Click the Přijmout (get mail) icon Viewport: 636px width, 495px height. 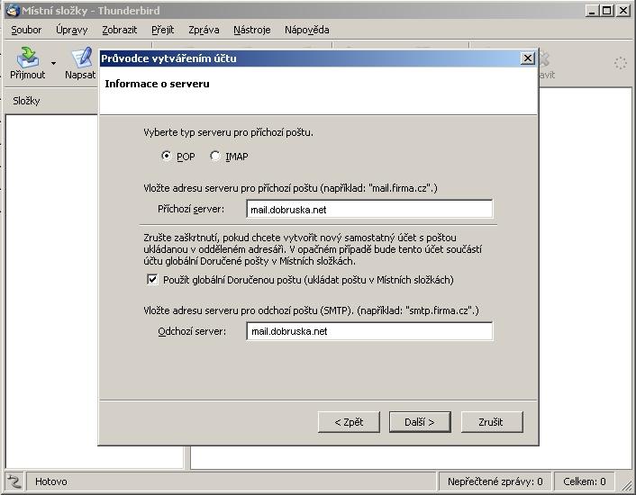pyautogui.click(x=28, y=58)
